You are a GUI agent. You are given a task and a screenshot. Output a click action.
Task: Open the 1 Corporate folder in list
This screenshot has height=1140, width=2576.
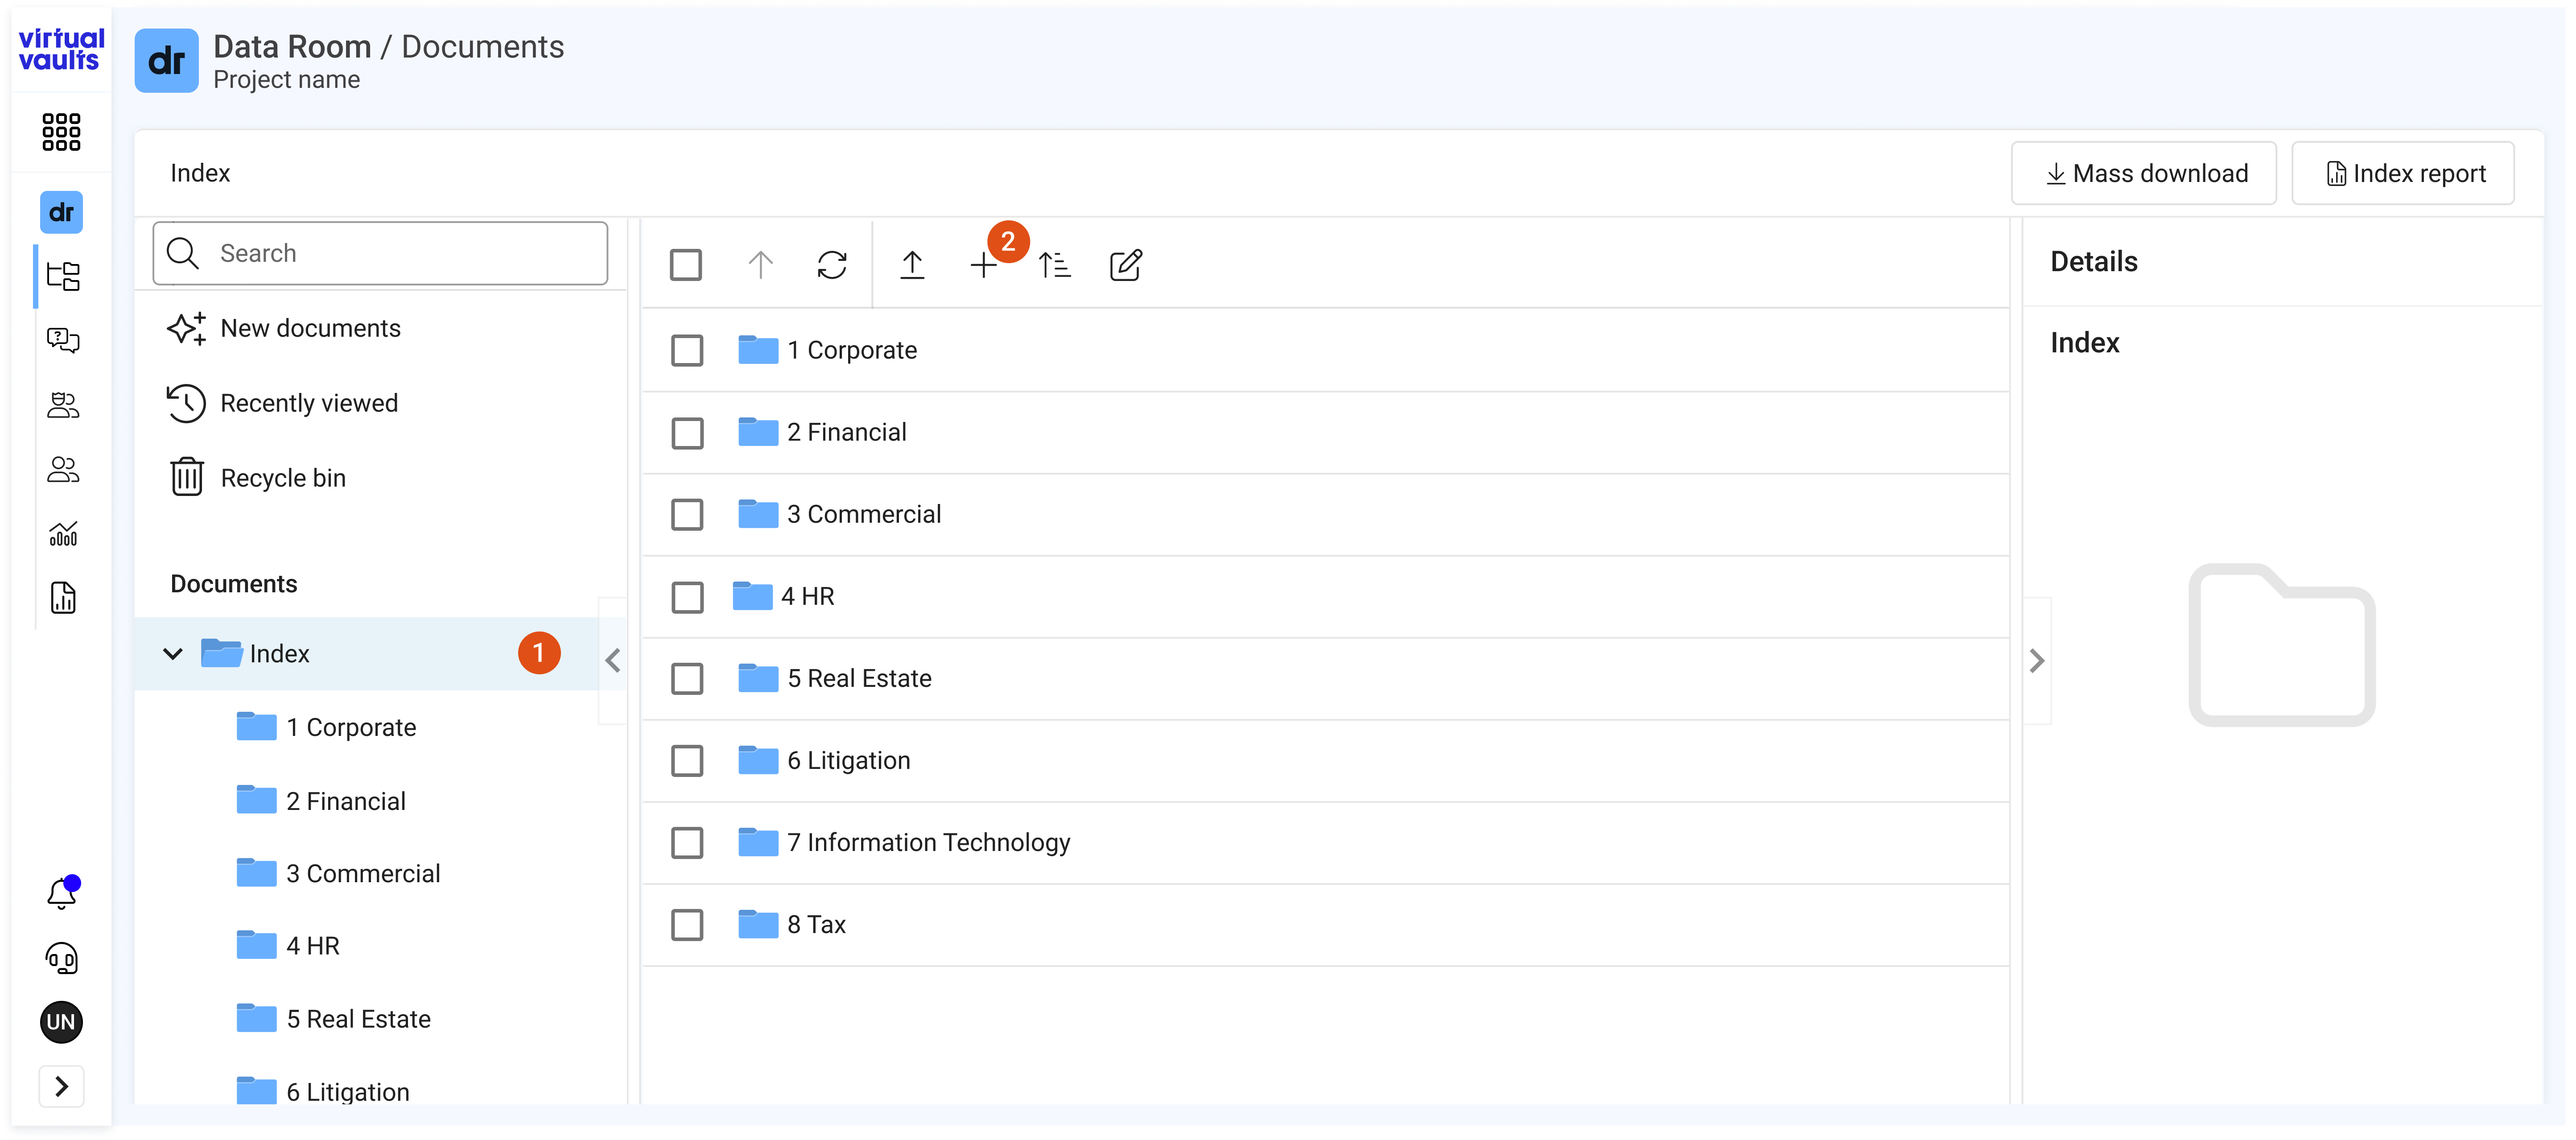point(852,350)
